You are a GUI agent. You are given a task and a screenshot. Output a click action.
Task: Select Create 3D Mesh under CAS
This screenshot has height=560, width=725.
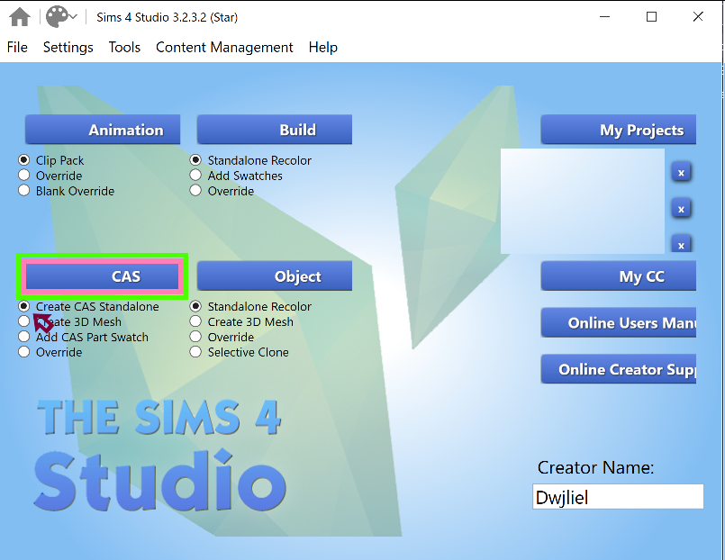69,321
